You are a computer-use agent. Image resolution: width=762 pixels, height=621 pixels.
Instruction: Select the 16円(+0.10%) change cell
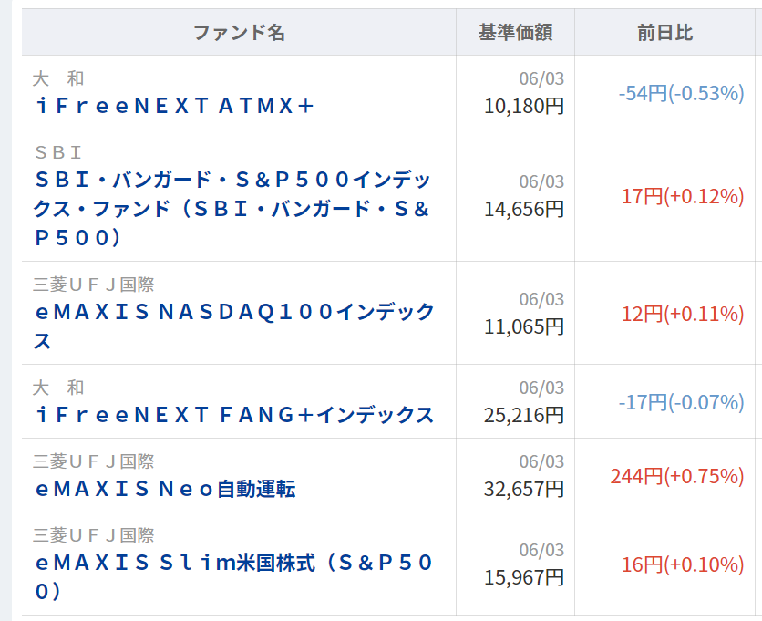tap(683, 564)
